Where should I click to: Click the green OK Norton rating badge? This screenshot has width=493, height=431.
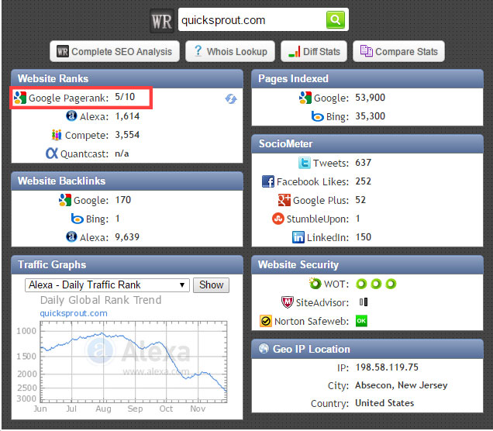[361, 321]
